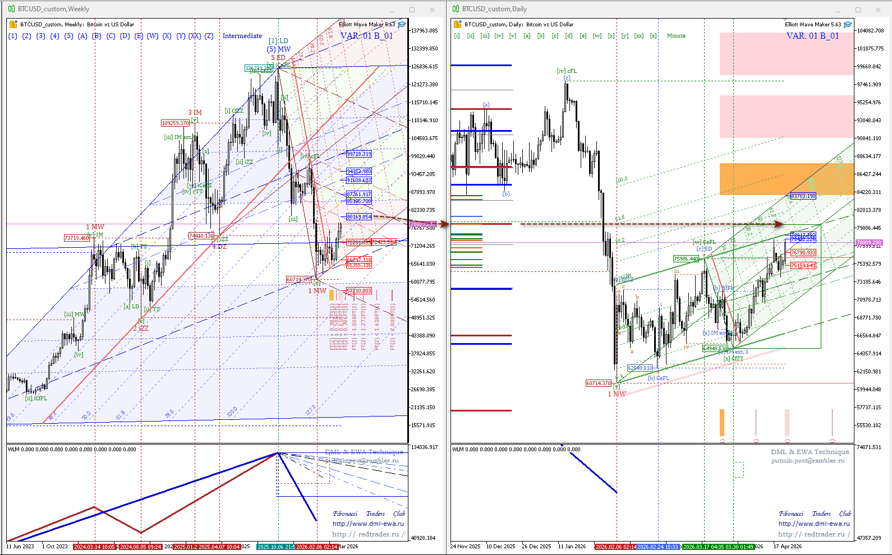The image size is (892, 555).
Task: Click the 83703.190 price label on Daily chart
Action: (803, 196)
